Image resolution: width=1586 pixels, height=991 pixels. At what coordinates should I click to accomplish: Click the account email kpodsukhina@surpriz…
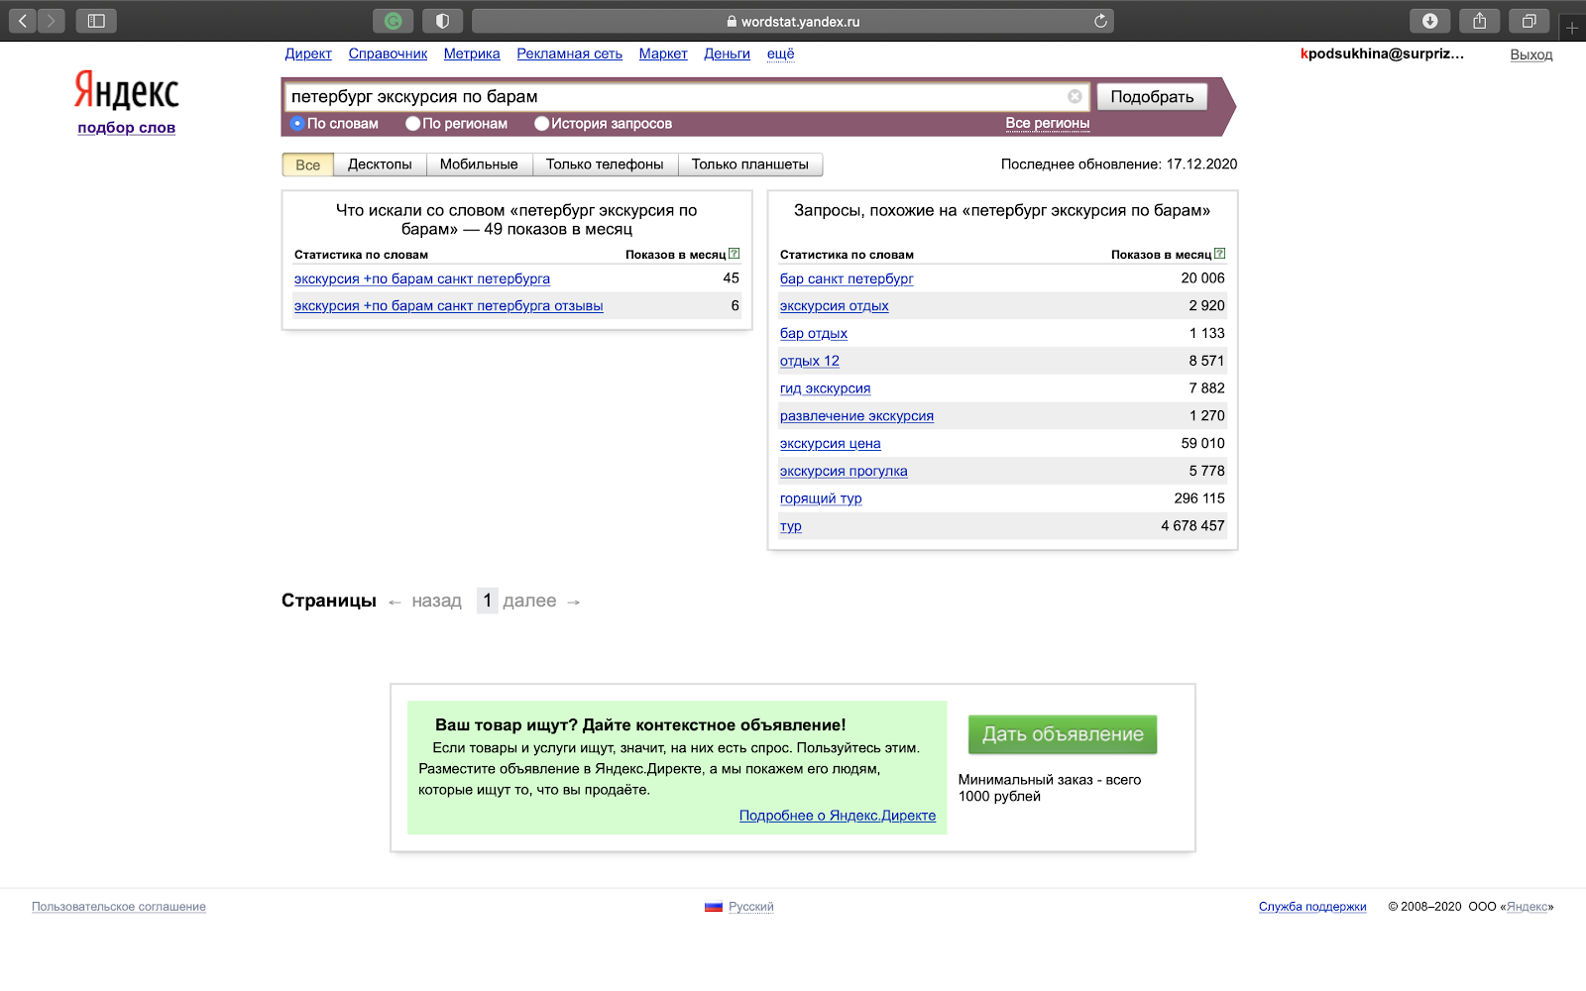pyautogui.click(x=1383, y=54)
